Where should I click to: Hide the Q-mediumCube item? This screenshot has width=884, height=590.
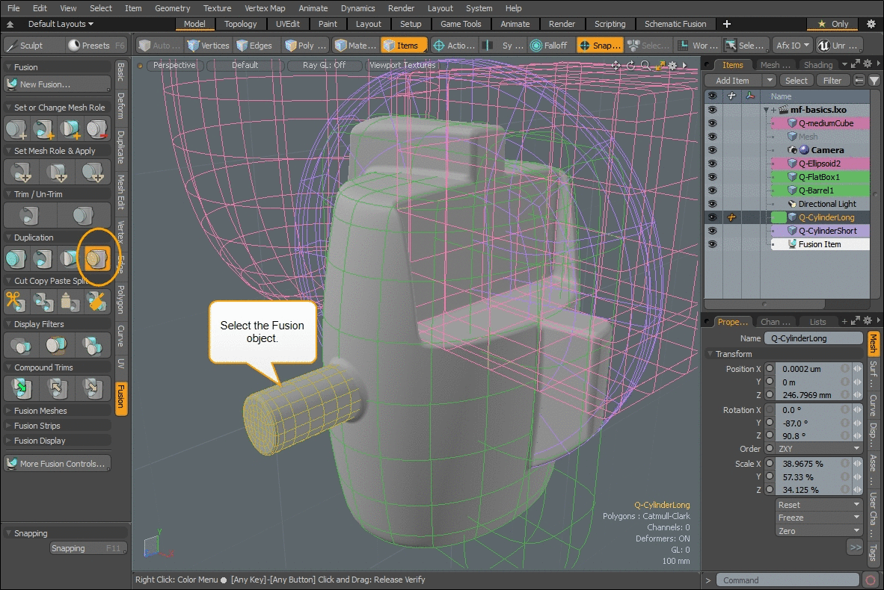pyautogui.click(x=712, y=123)
